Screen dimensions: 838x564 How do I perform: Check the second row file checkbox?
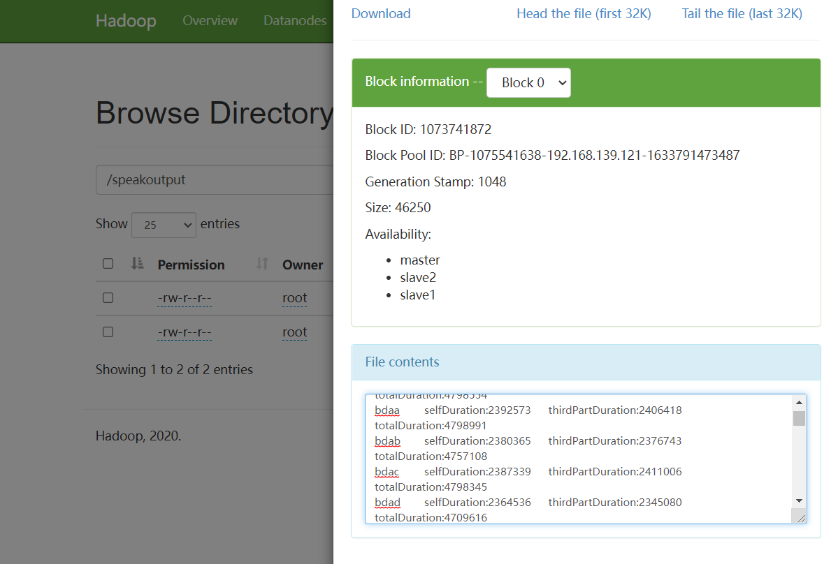tap(108, 332)
